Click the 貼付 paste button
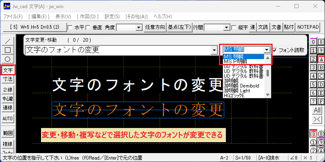 point(289,27)
